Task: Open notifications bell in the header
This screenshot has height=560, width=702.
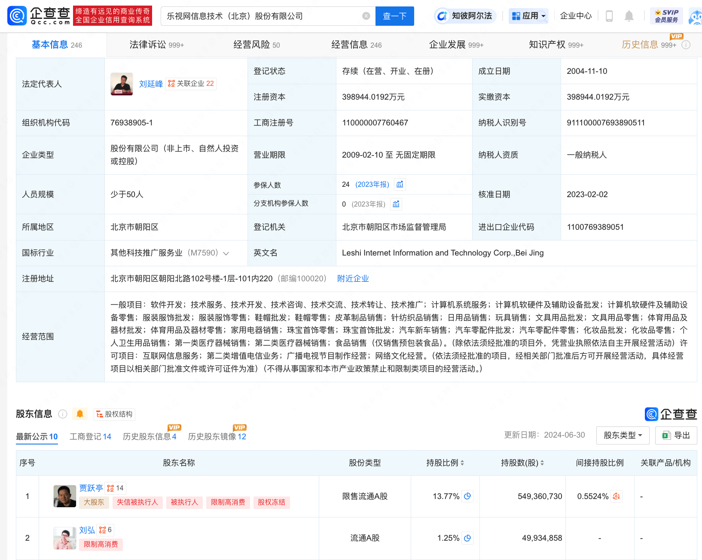Action: pyautogui.click(x=629, y=16)
